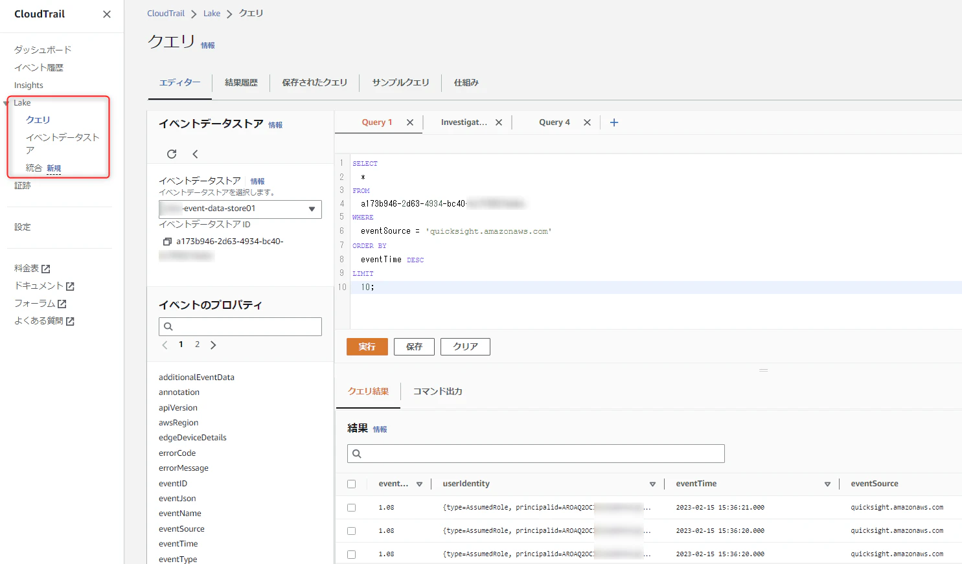The image size is (962, 564).
Task: Select the annotation property
Action: coord(179,392)
